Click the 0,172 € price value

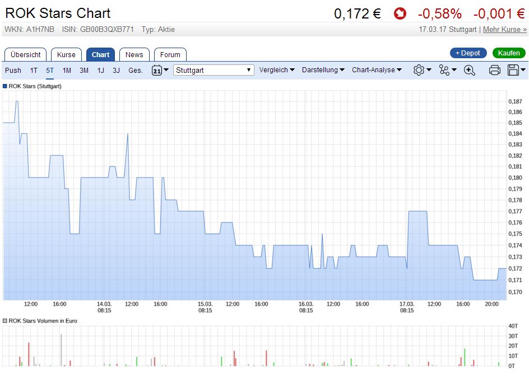(358, 14)
